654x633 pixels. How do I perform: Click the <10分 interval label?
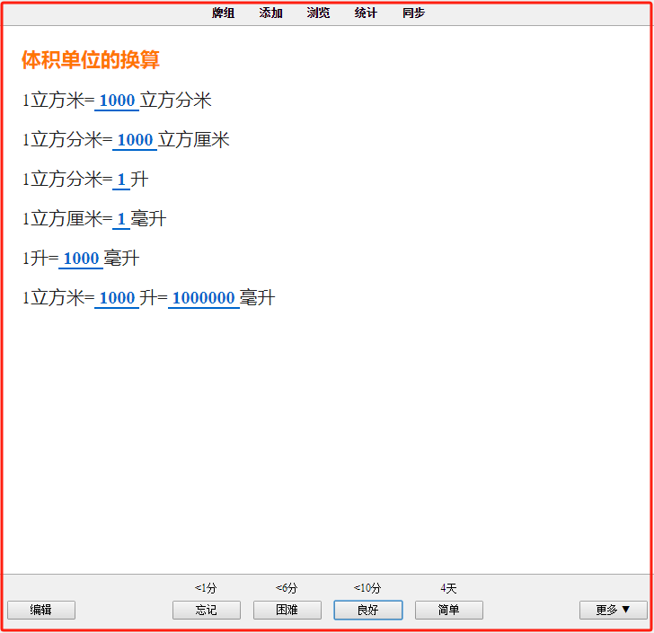pos(367,588)
